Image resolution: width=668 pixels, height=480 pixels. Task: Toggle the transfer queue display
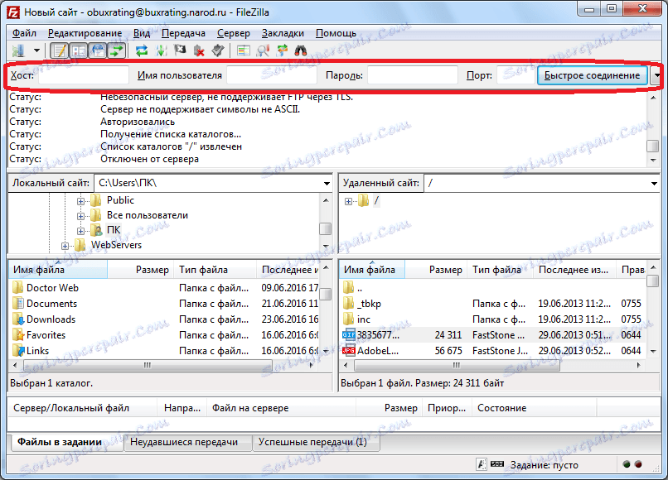[116, 50]
